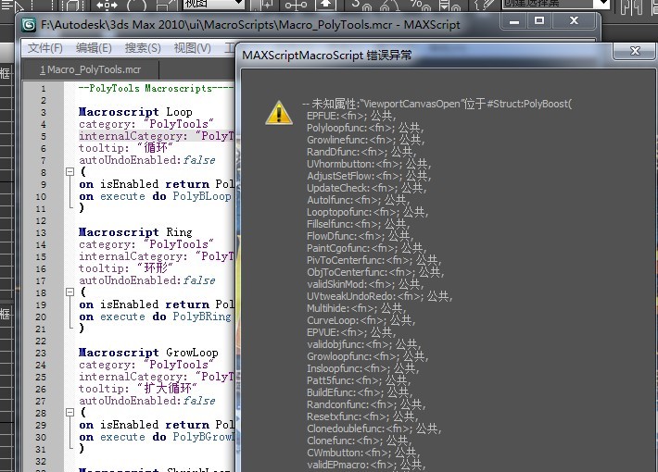Click the 'Clonedoublefunc:<fn>' error entry
658x472 pixels.
373,429
